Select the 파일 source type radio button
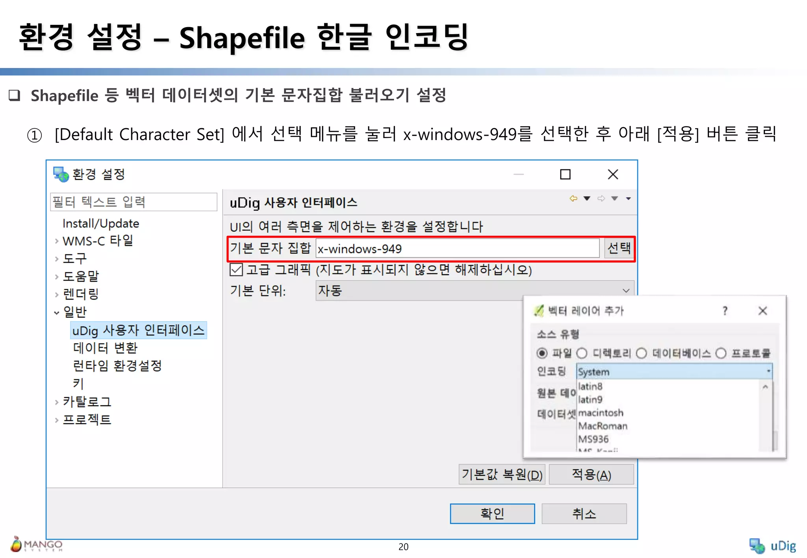Screen dimensions: 807x558 [542, 353]
